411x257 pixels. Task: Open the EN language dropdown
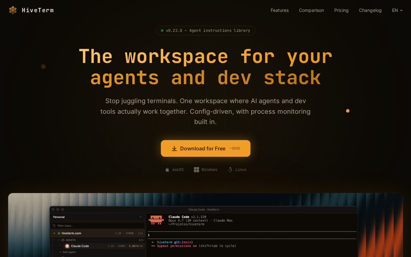pos(398,10)
